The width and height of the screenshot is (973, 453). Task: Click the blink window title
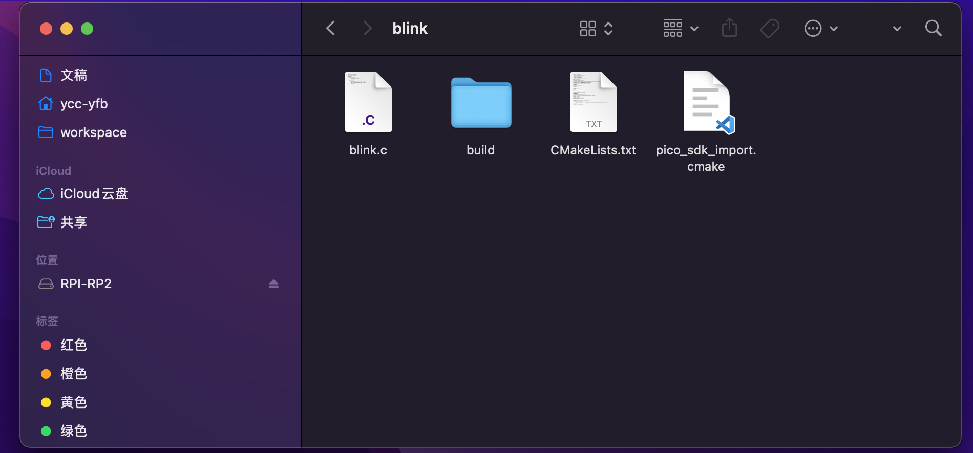410,28
